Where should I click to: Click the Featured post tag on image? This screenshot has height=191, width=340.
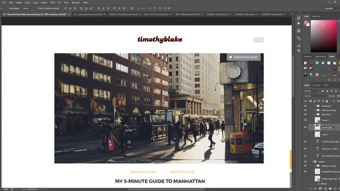click(243, 57)
